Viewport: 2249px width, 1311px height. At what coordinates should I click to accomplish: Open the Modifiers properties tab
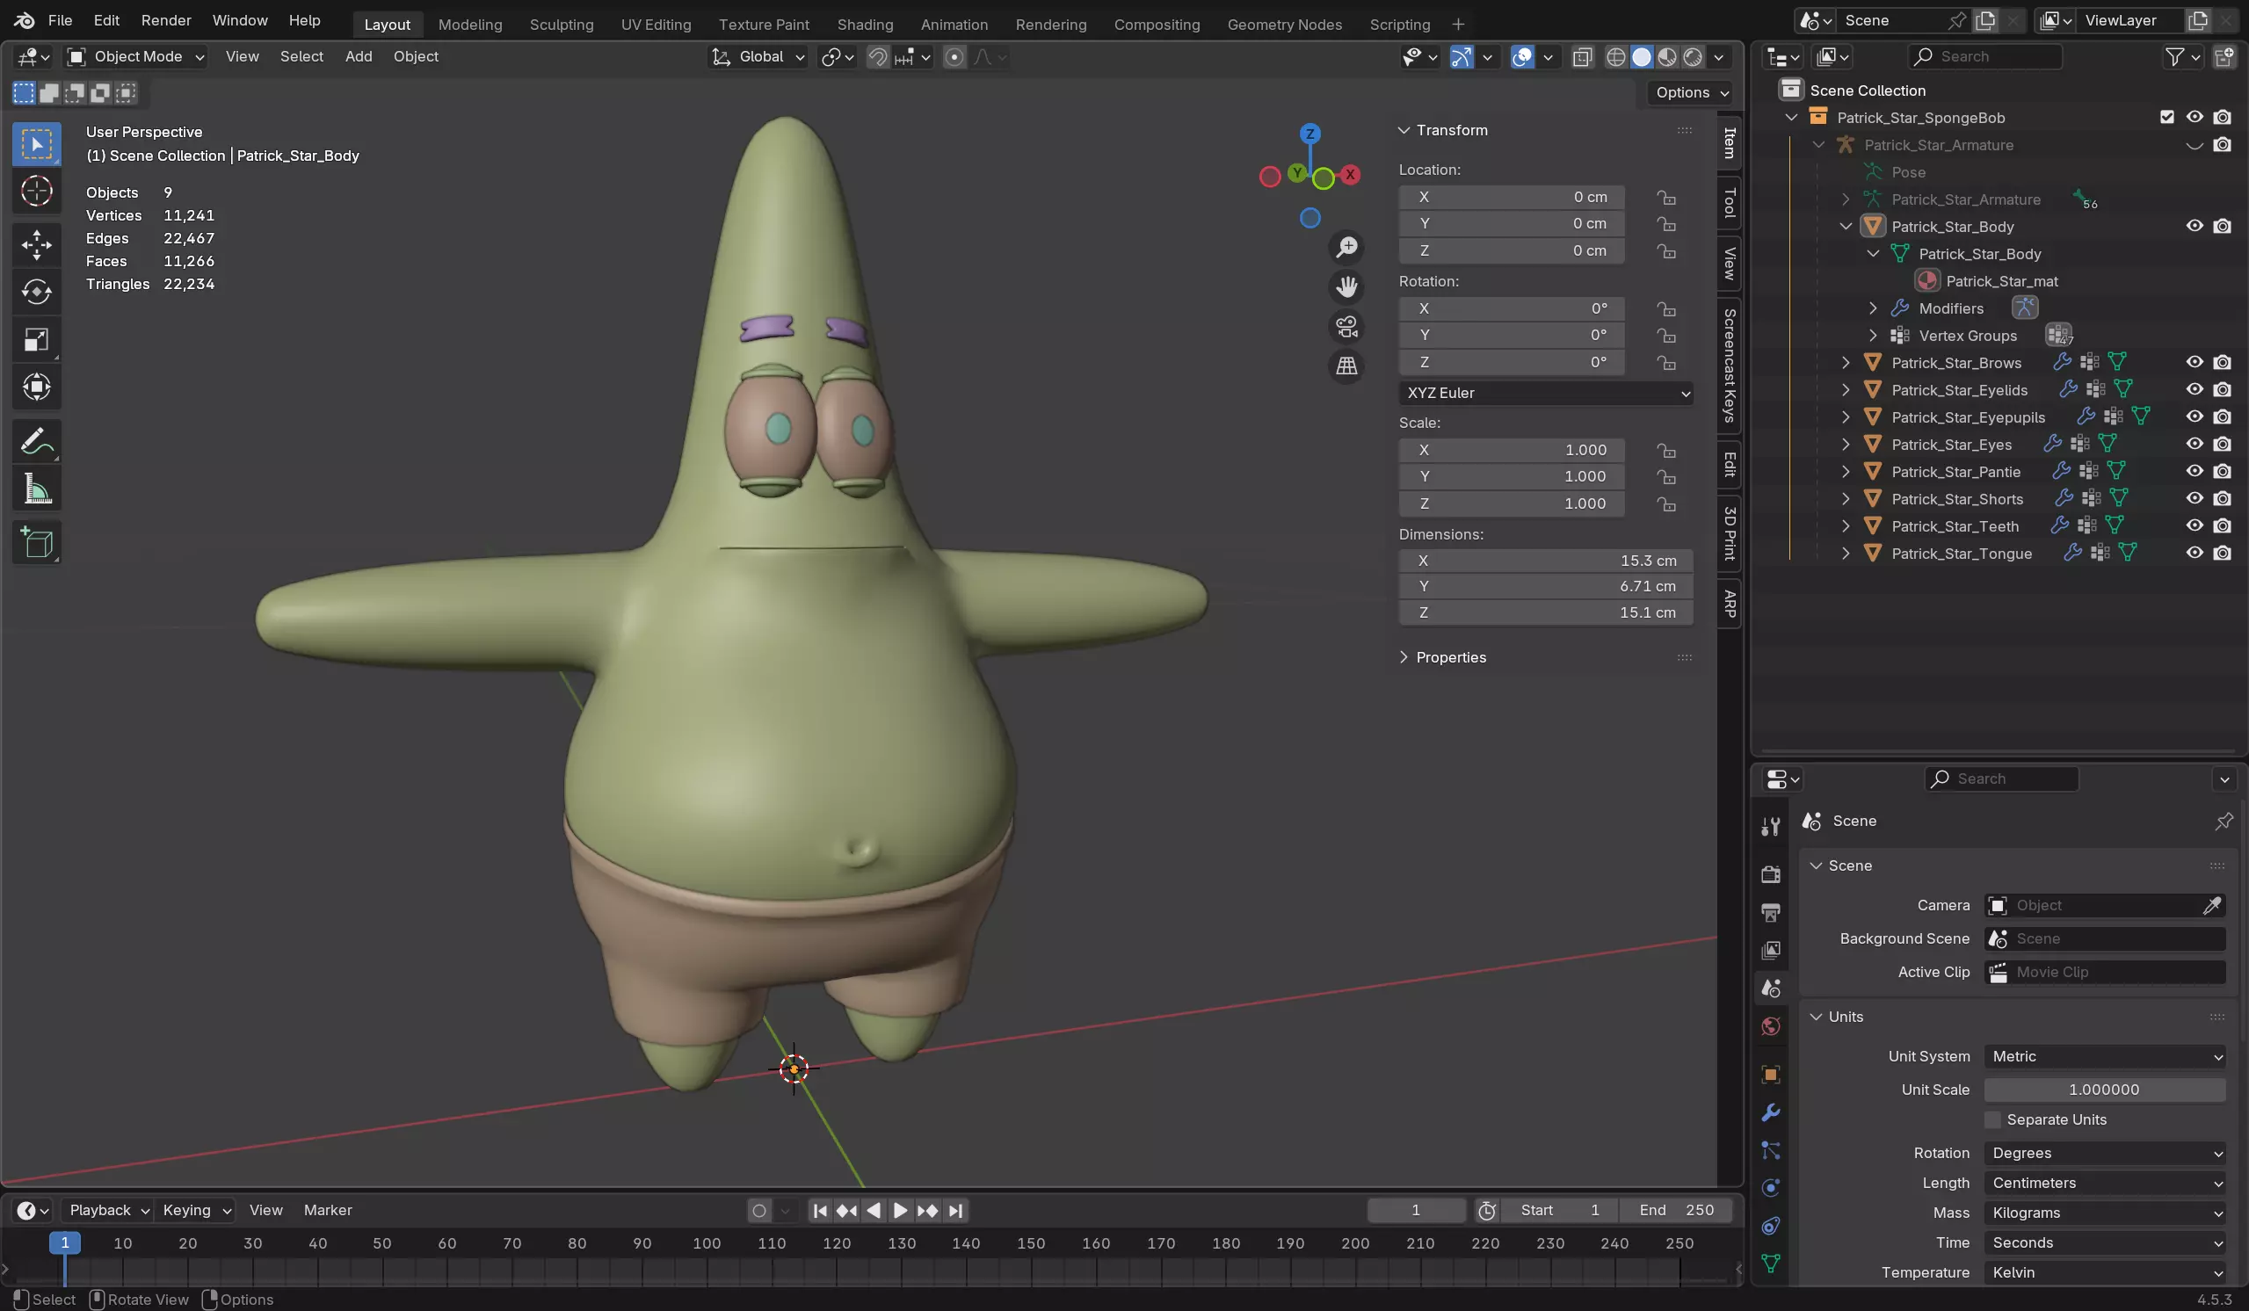point(1772,1112)
